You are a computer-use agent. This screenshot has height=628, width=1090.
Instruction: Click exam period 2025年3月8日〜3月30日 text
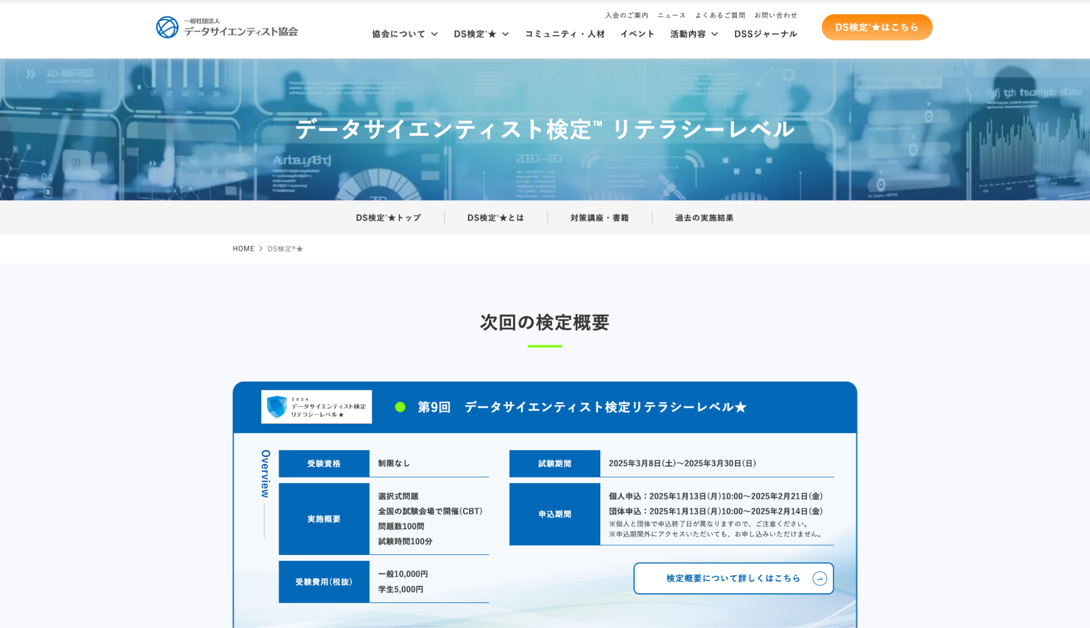pyautogui.click(x=682, y=463)
